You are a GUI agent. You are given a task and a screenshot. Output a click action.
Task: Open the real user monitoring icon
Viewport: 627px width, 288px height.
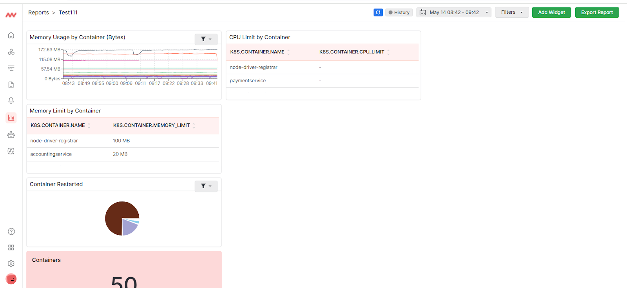click(x=11, y=151)
